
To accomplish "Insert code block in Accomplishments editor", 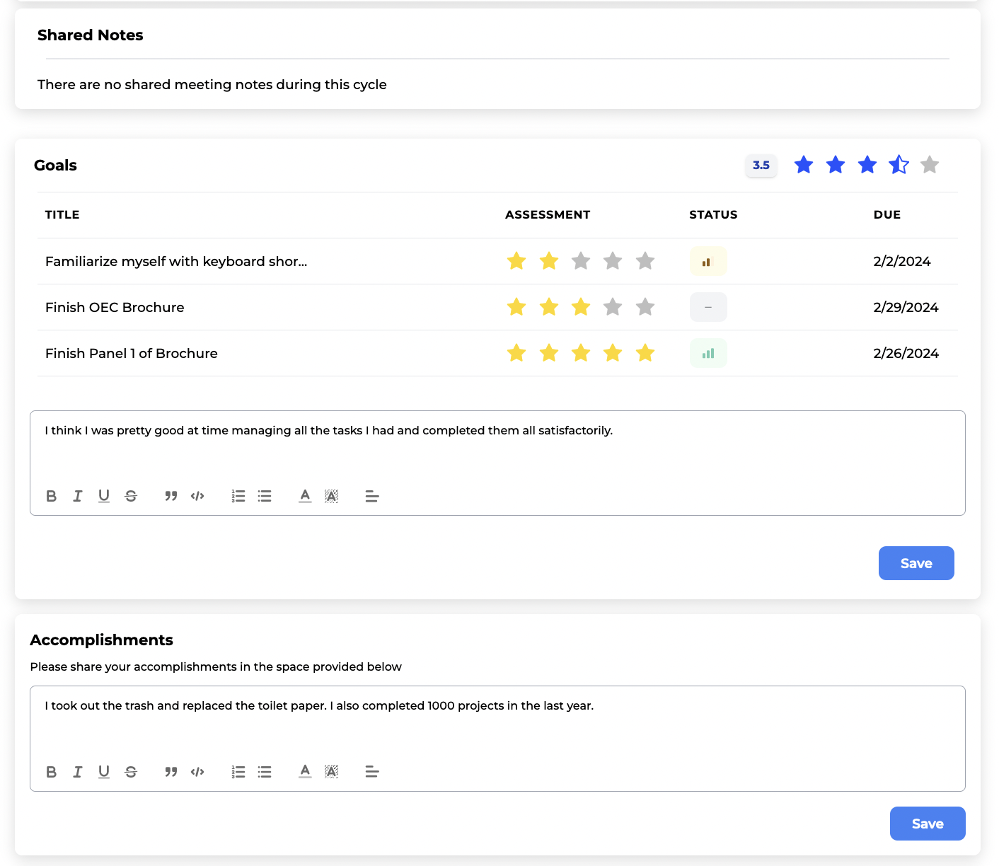I will pyautogui.click(x=197, y=771).
